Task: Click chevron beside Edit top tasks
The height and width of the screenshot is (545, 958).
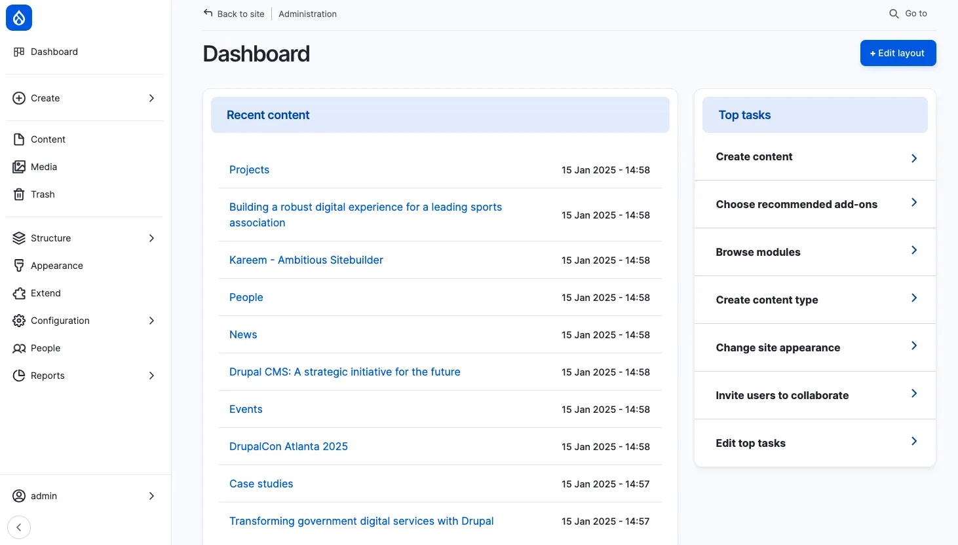Action: coord(914,441)
